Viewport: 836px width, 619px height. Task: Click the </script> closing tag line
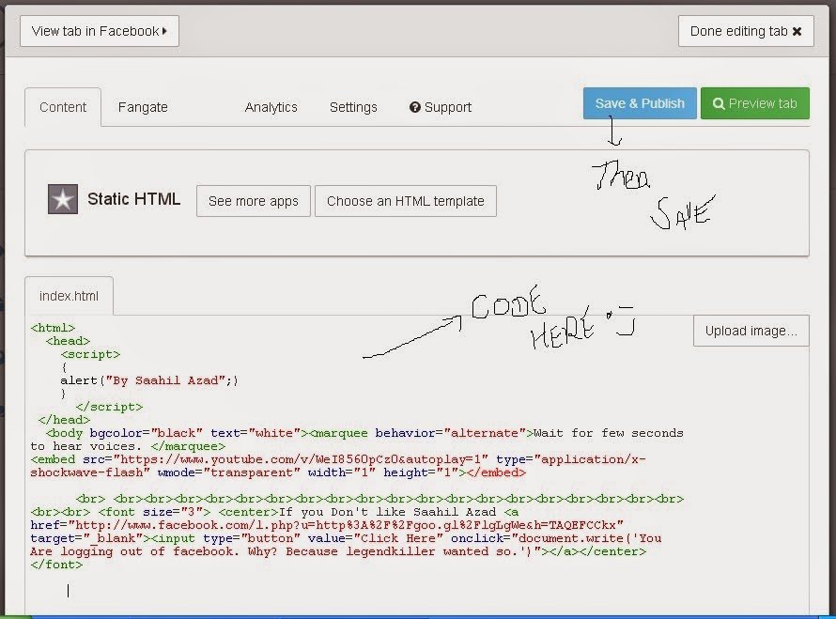point(109,407)
